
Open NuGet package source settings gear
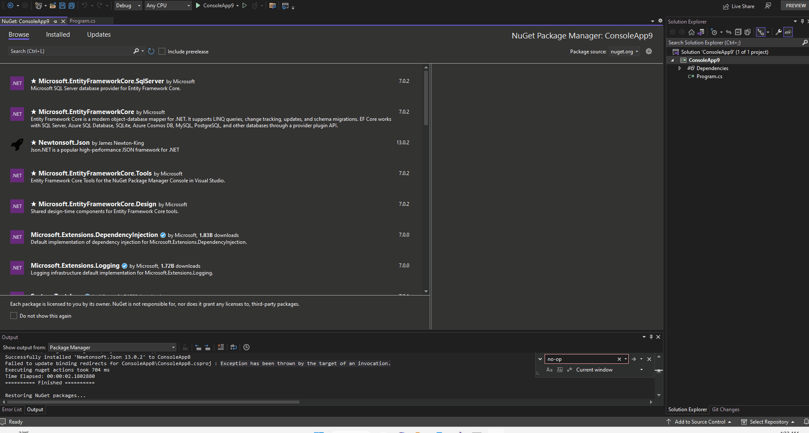coord(648,51)
